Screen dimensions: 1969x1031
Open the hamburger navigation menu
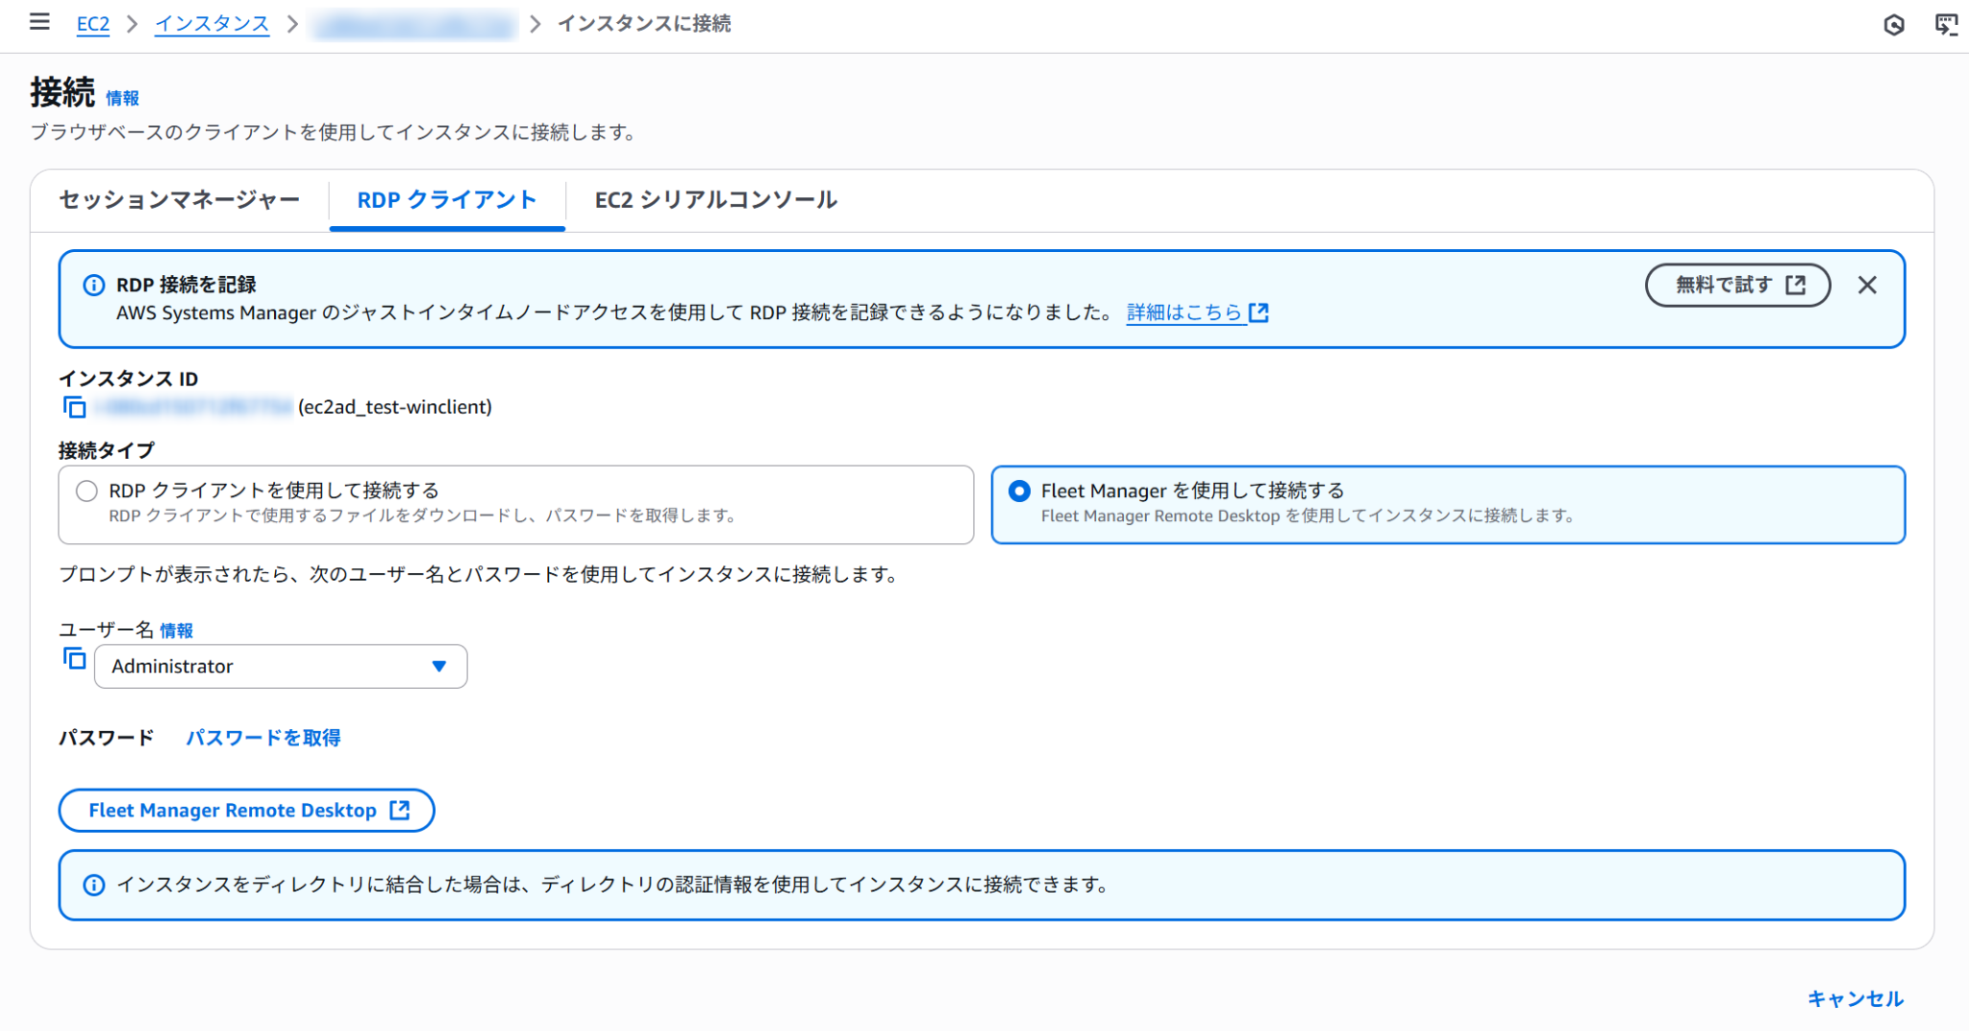[39, 22]
